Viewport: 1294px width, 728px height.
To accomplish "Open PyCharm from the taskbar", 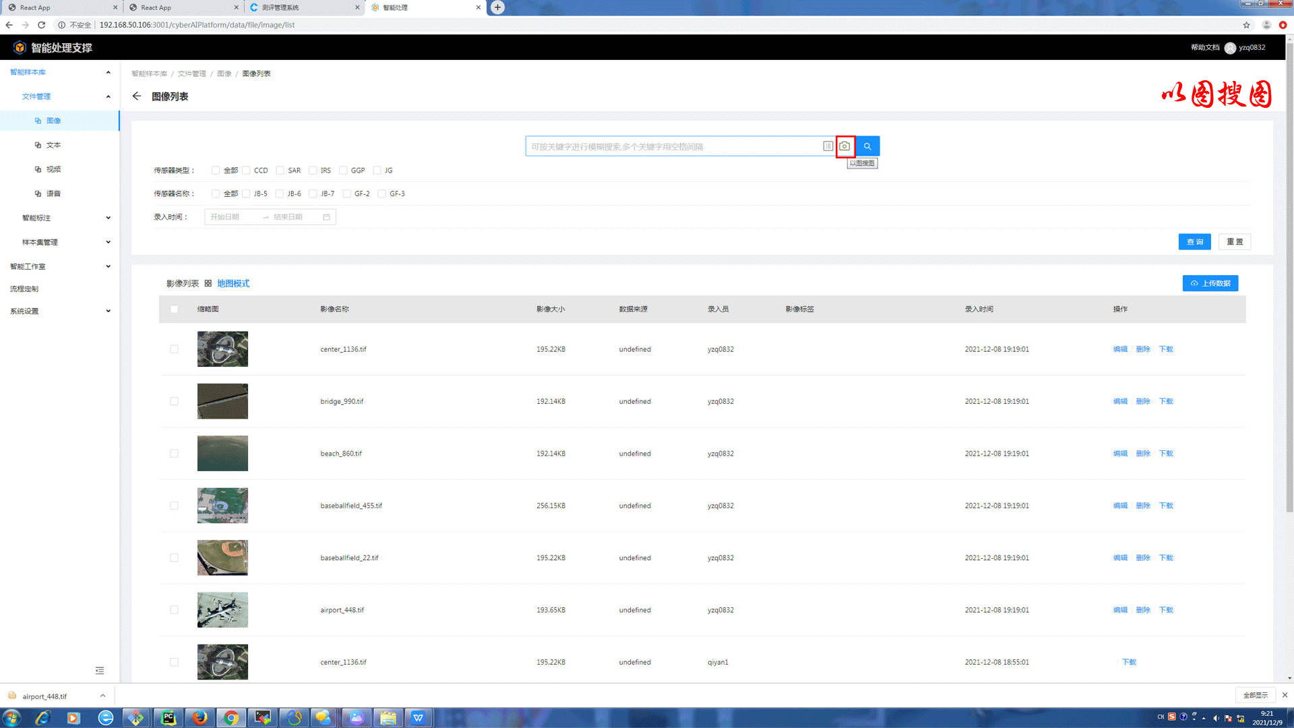I will pos(168,718).
